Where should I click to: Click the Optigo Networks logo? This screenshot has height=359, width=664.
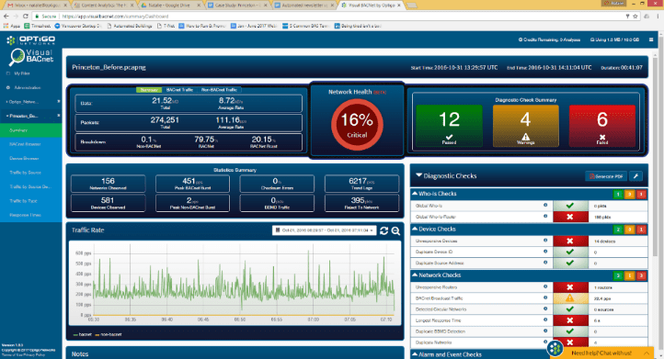click(31, 40)
